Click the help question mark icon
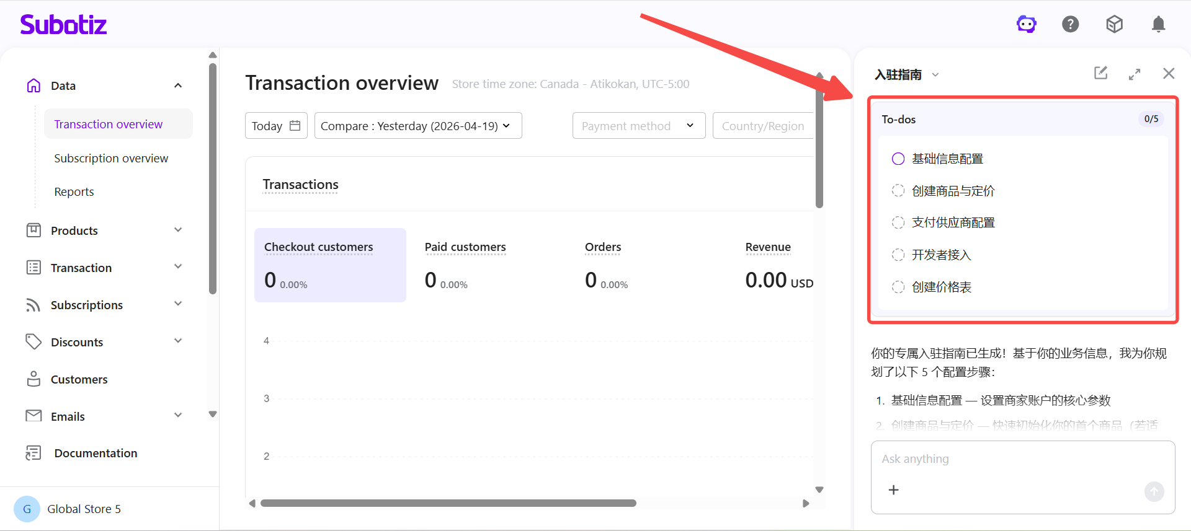Screen dimensions: 1191x531 point(1070,24)
